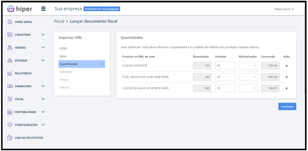Image resolution: width=308 pixels, height=151 pixels.
Task: Expand the Vendas menu chevron
Action: (43, 47)
